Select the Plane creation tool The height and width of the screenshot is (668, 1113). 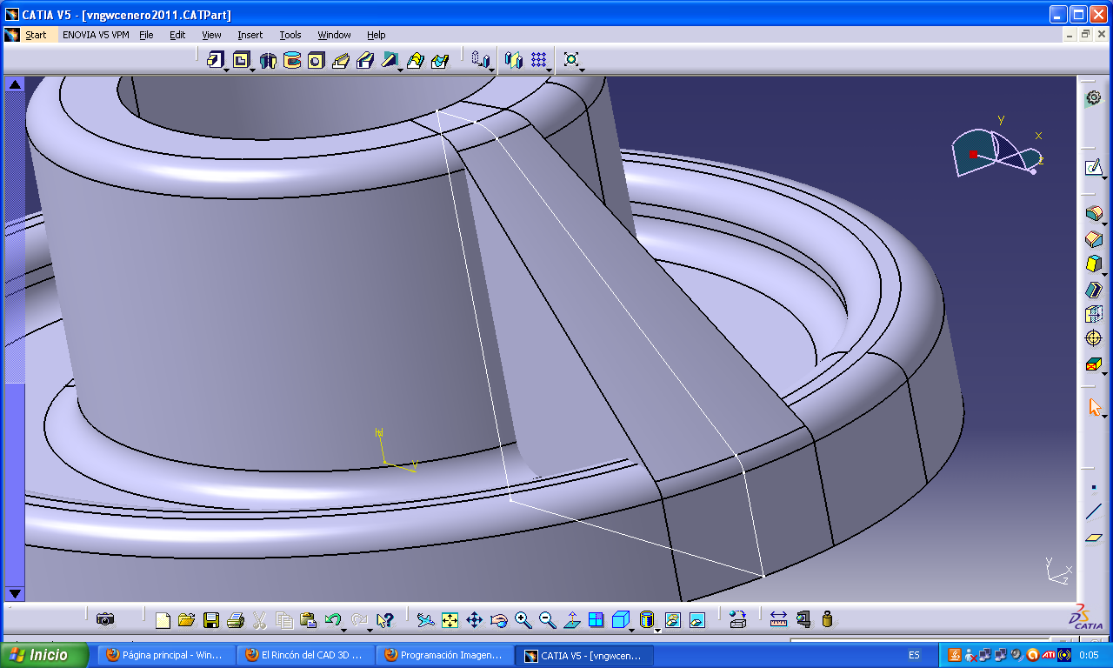click(x=1094, y=538)
